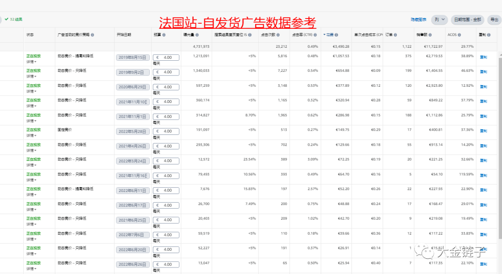502x274 pixels.
Task: Open the 日期范围 - 全部 date range button
Action: [x=468, y=19]
